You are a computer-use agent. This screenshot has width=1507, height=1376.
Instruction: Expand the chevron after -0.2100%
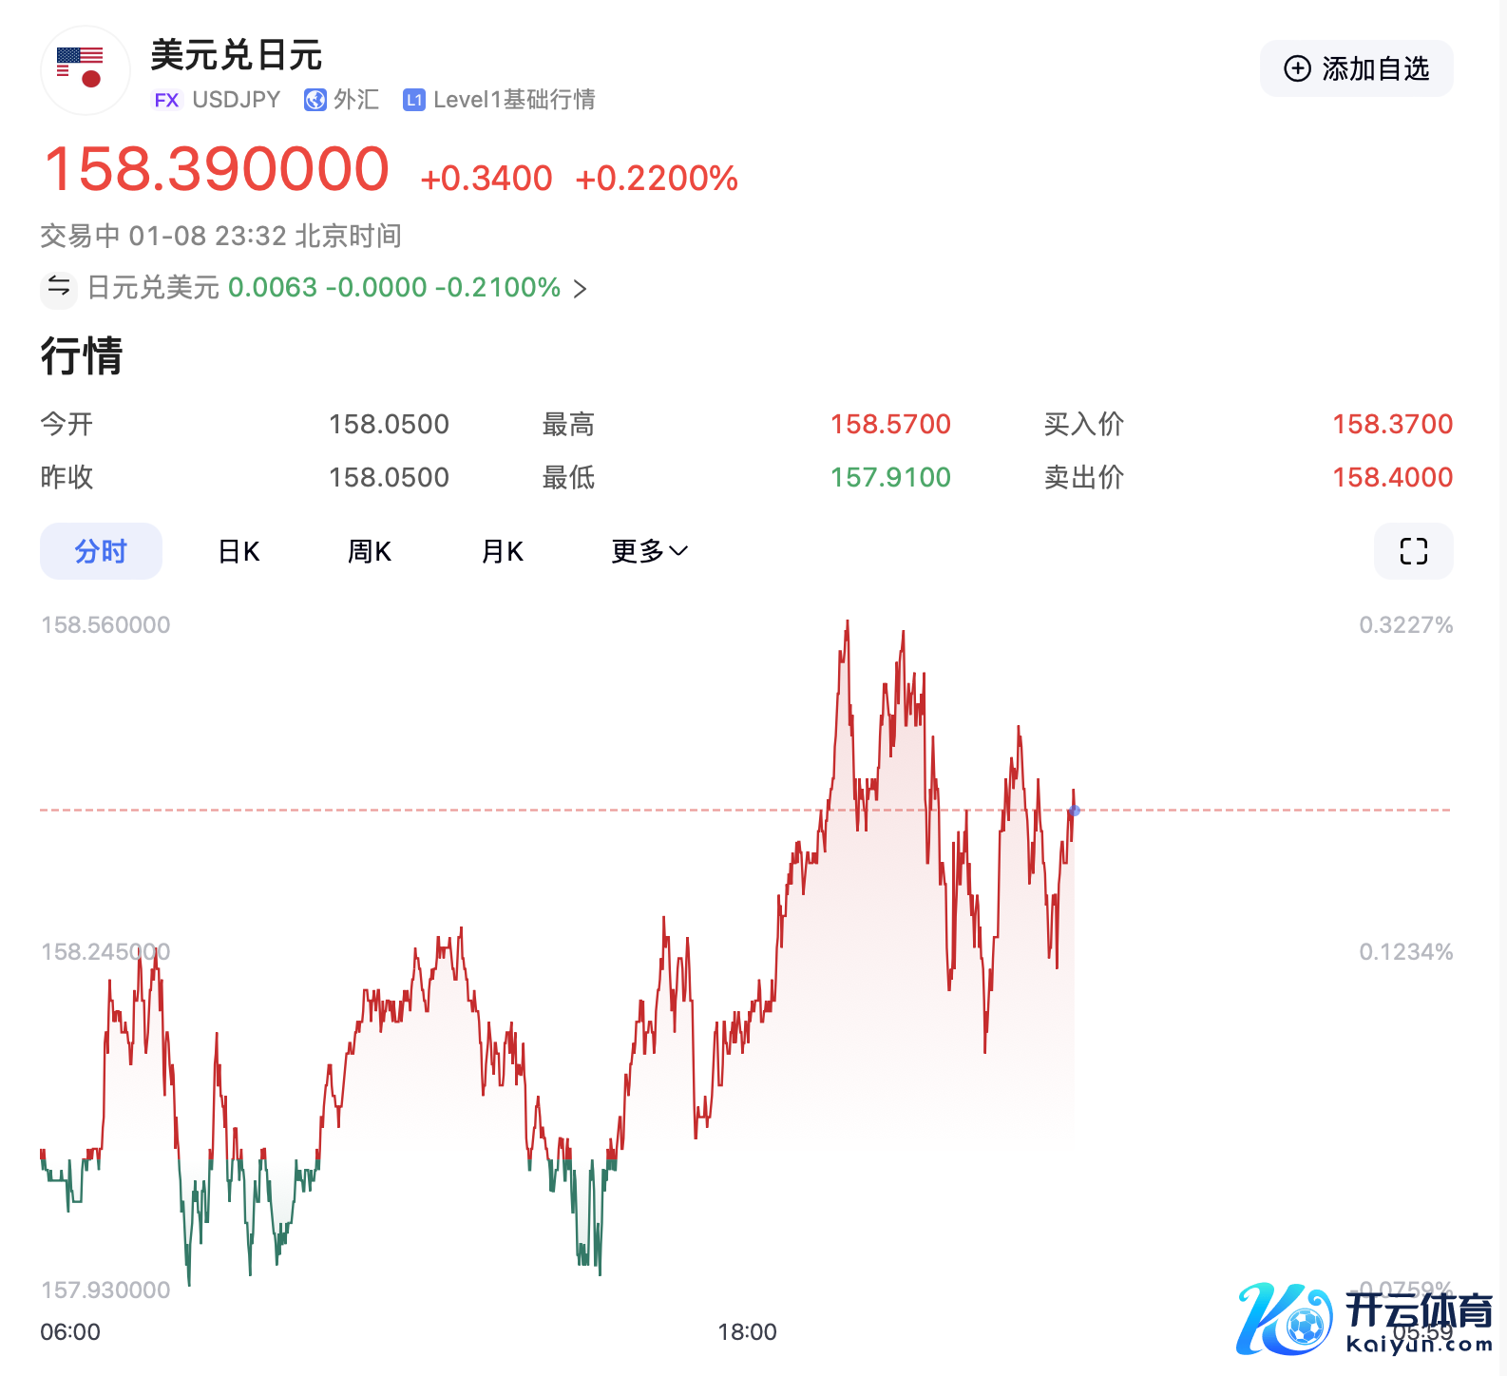(580, 288)
